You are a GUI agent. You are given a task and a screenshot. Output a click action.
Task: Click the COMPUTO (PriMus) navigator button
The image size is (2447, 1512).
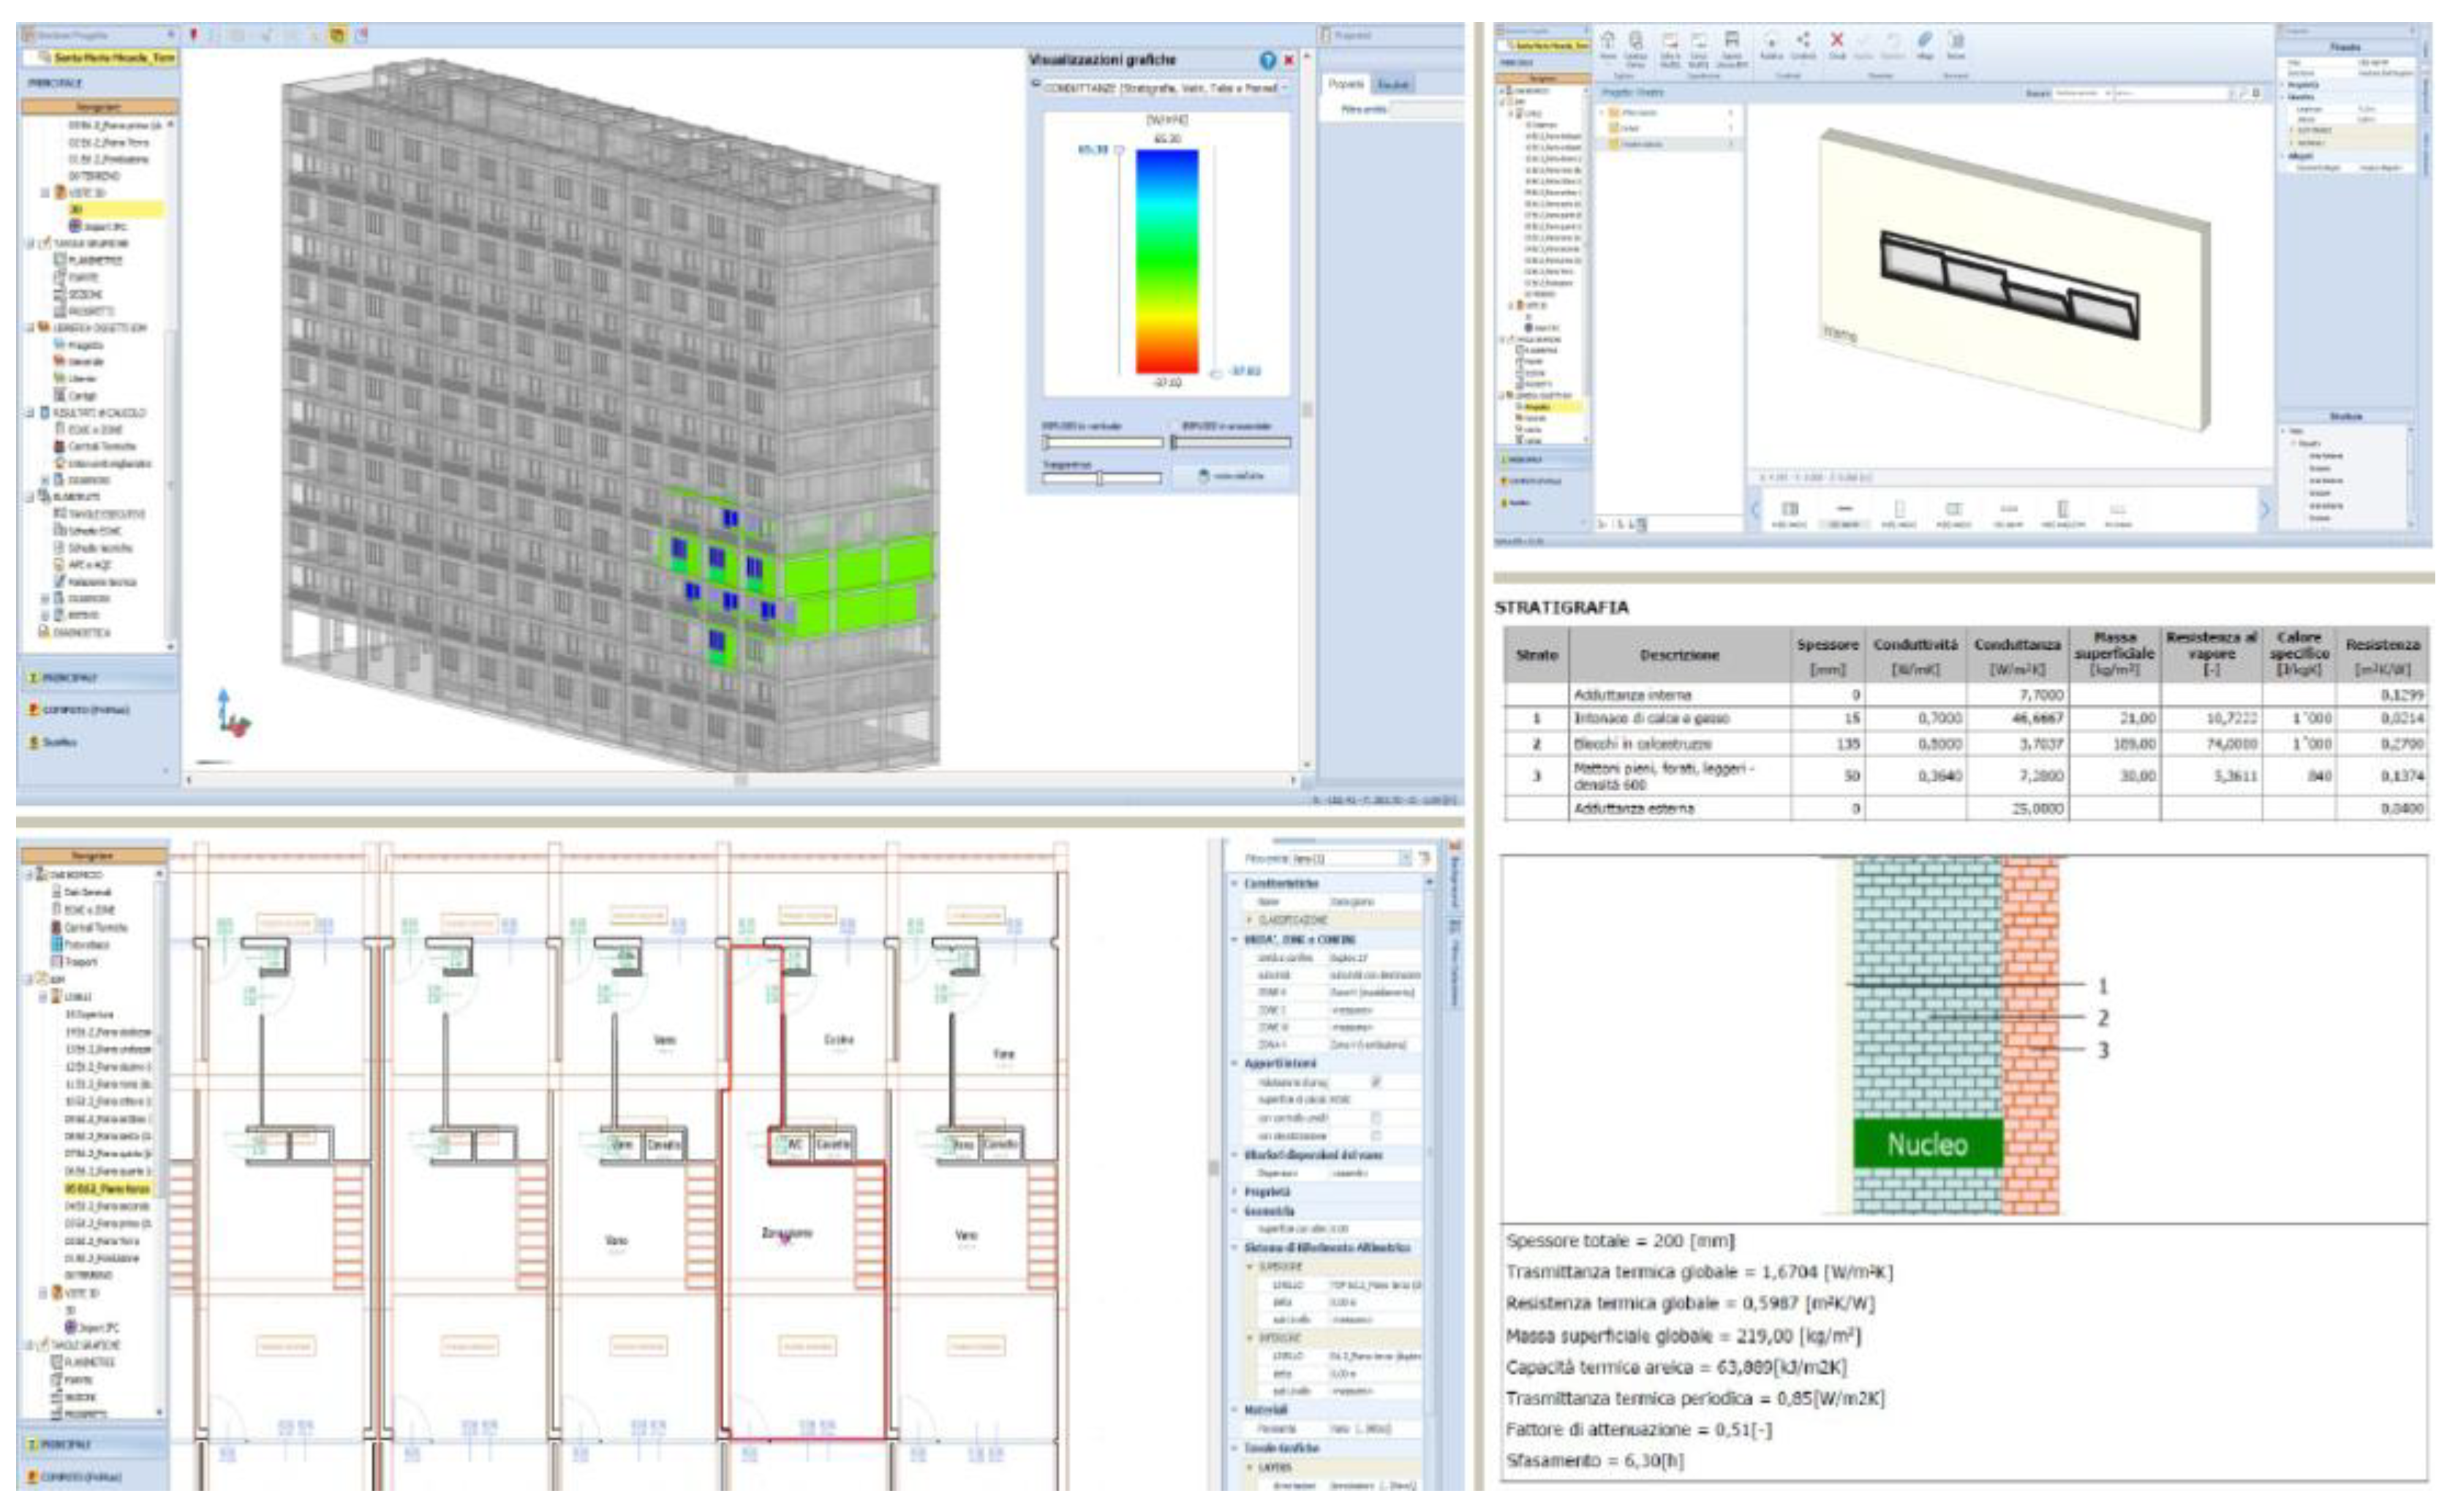click(85, 710)
